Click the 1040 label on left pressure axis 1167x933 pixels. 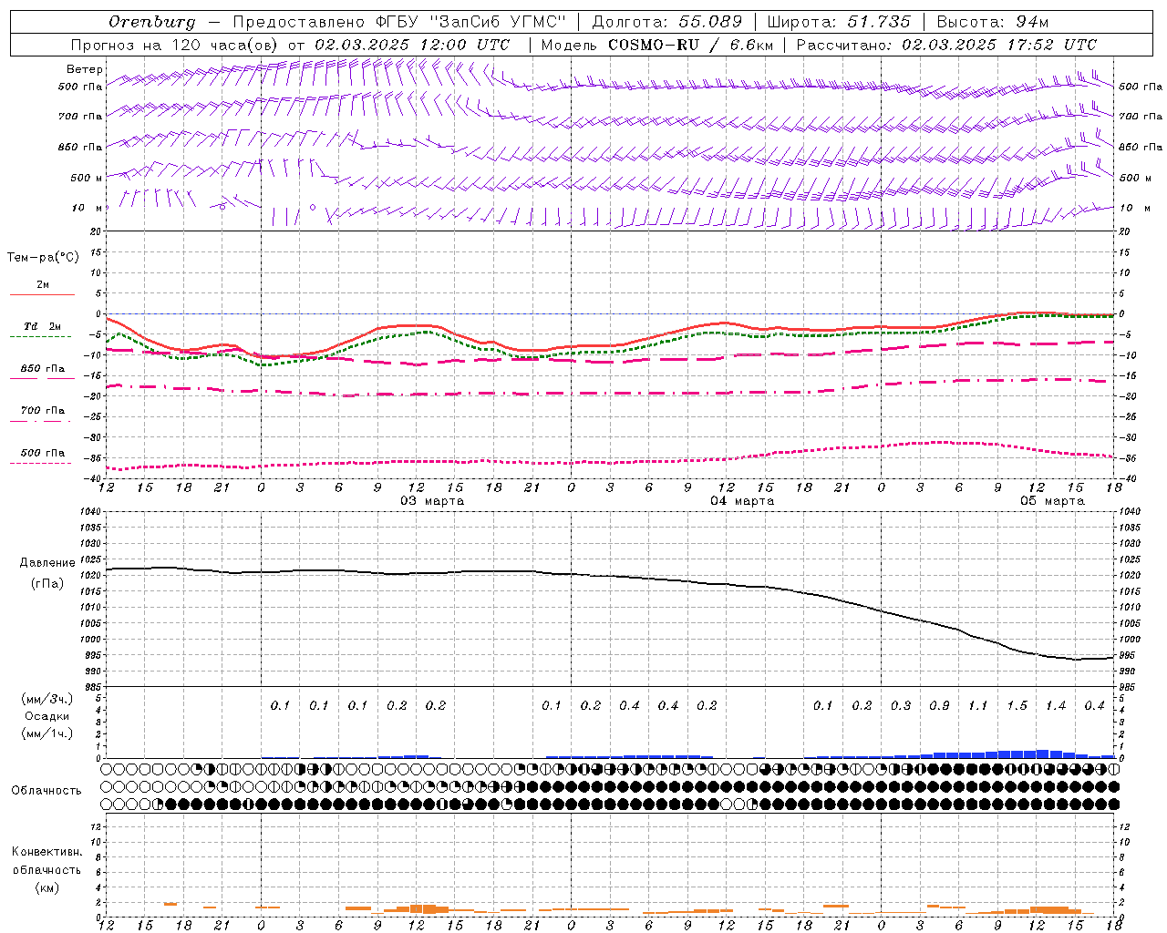click(89, 512)
